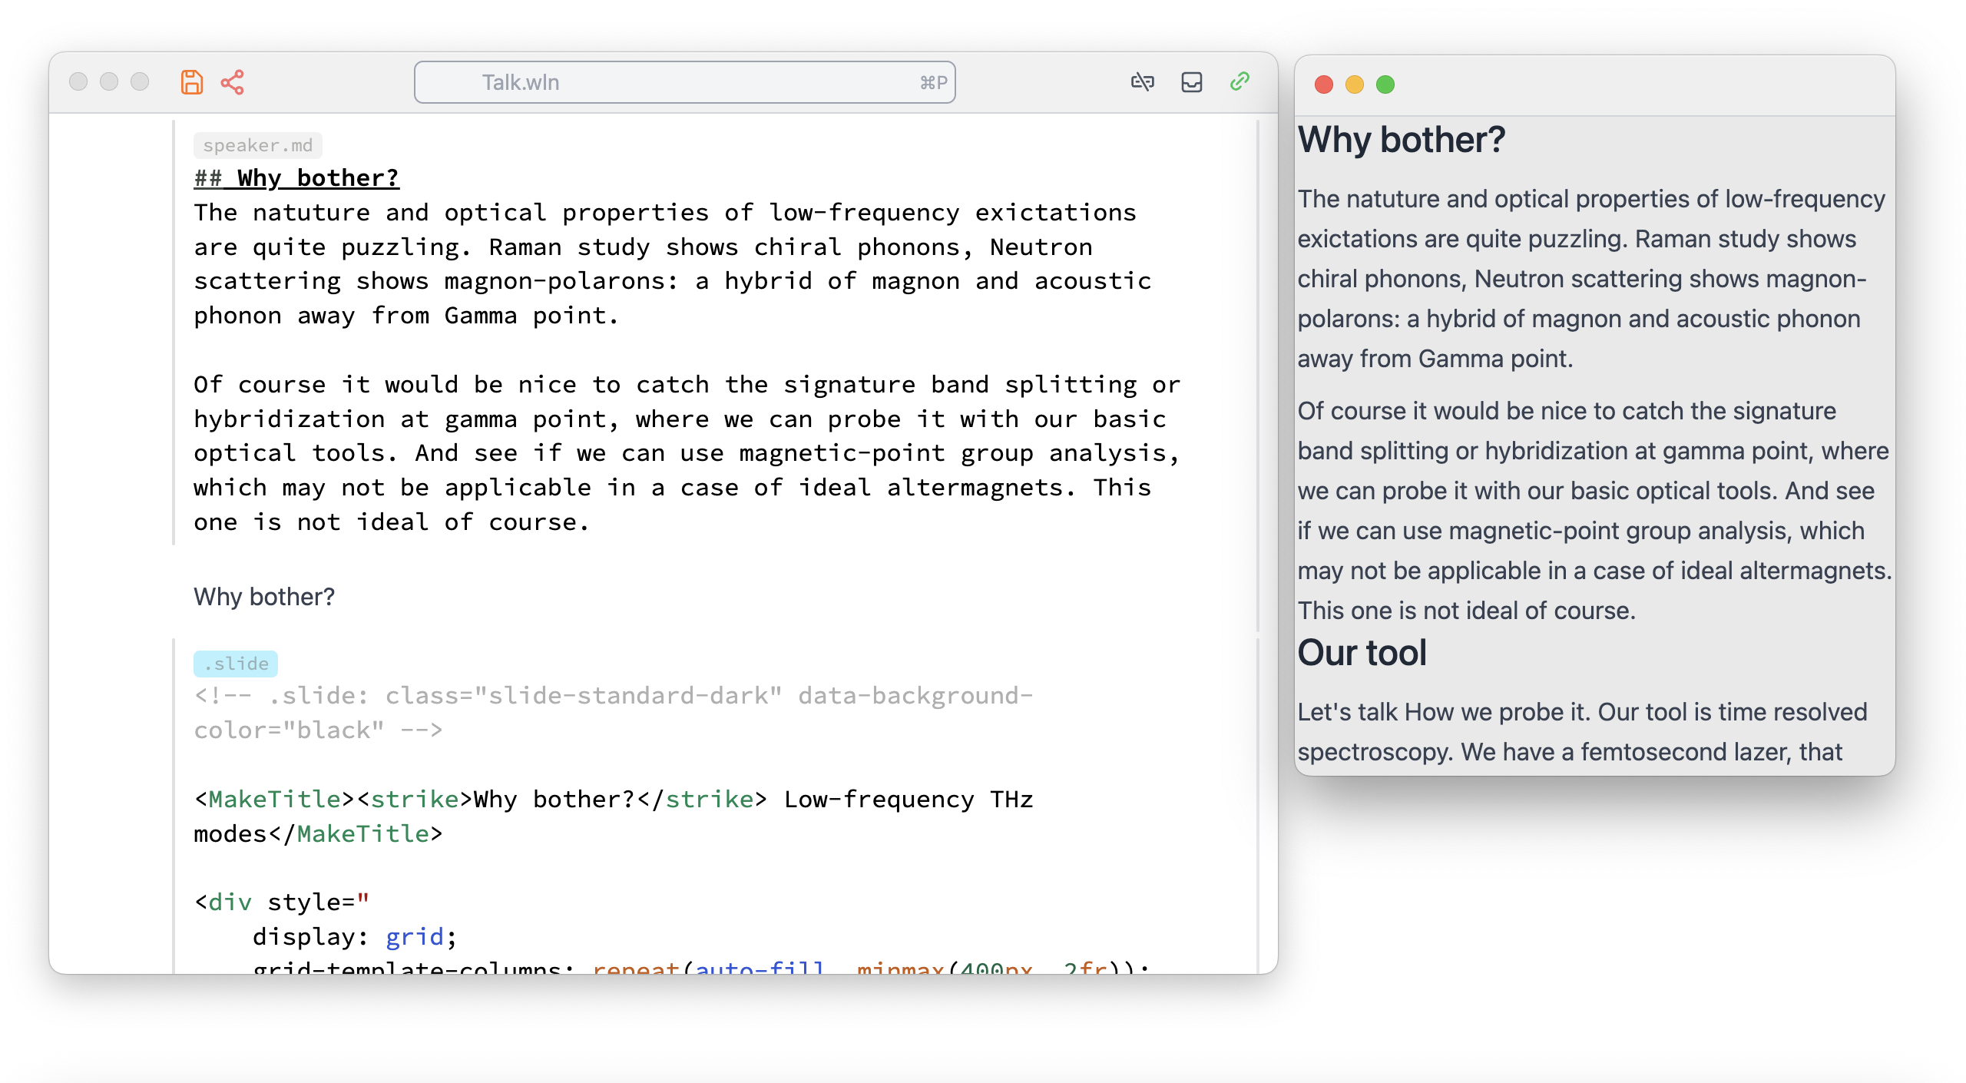Image resolution: width=1966 pixels, height=1083 pixels.
Task: Click the inbox tray icon in toolbar
Action: pos(1191,82)
